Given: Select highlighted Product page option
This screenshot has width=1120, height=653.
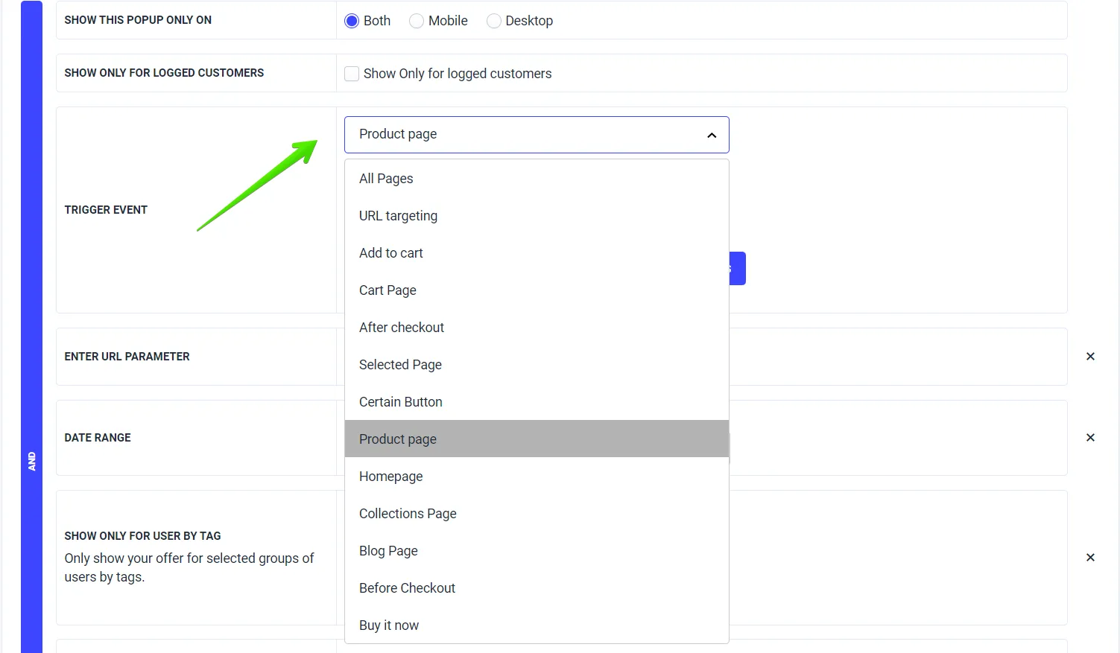Looking at the screenshot, I should (537, 439).
